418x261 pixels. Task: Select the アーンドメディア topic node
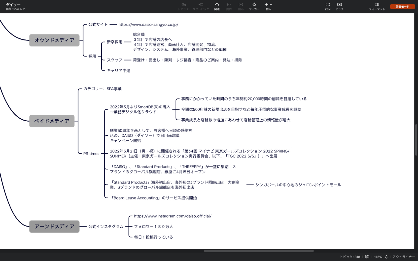coord(54,226)
